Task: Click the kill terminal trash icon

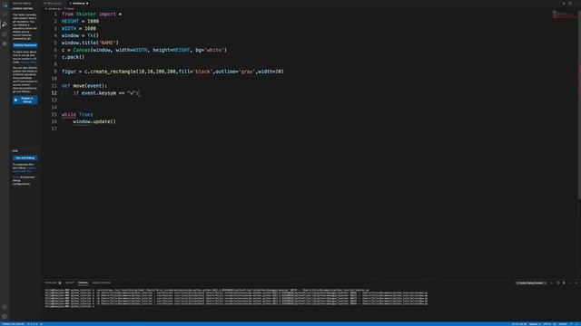Action: pyautogui.click(x=564, y=283)
